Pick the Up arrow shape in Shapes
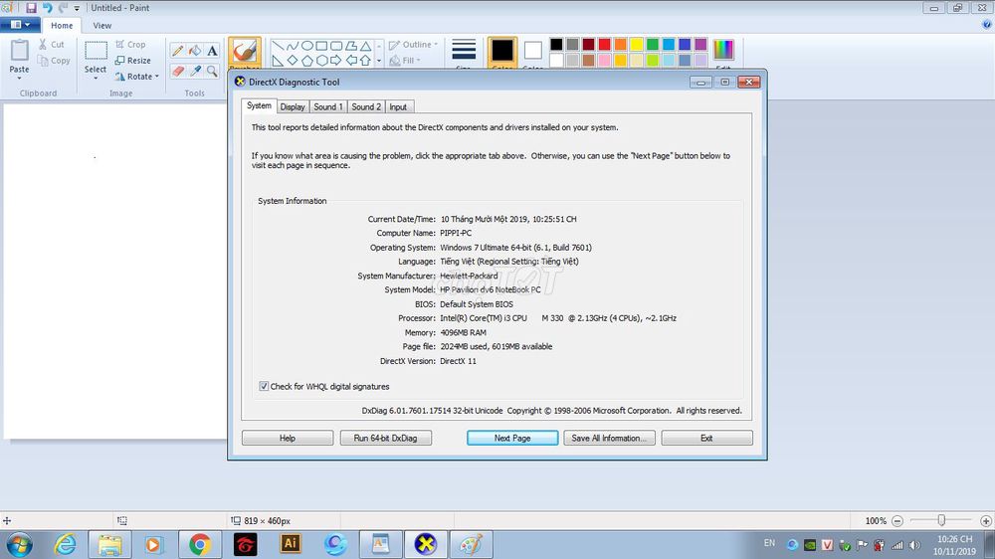This screenshot has height=559, width=995. (365, 61)
